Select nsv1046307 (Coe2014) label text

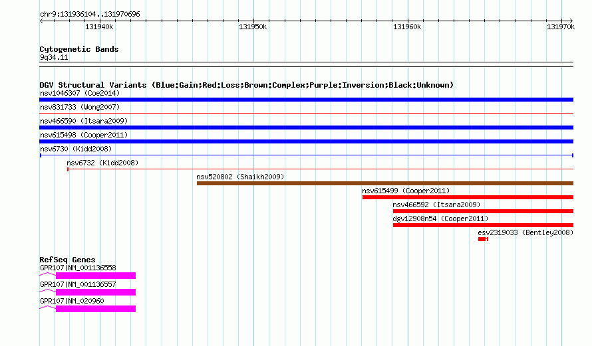[80, 93]
